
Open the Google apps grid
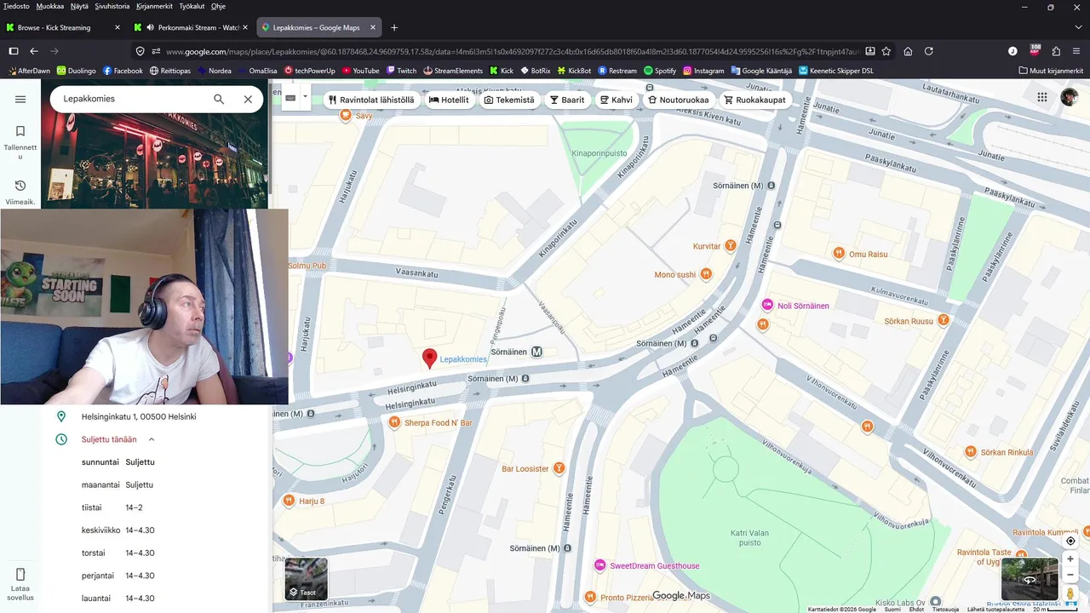tap(1041, 97)
